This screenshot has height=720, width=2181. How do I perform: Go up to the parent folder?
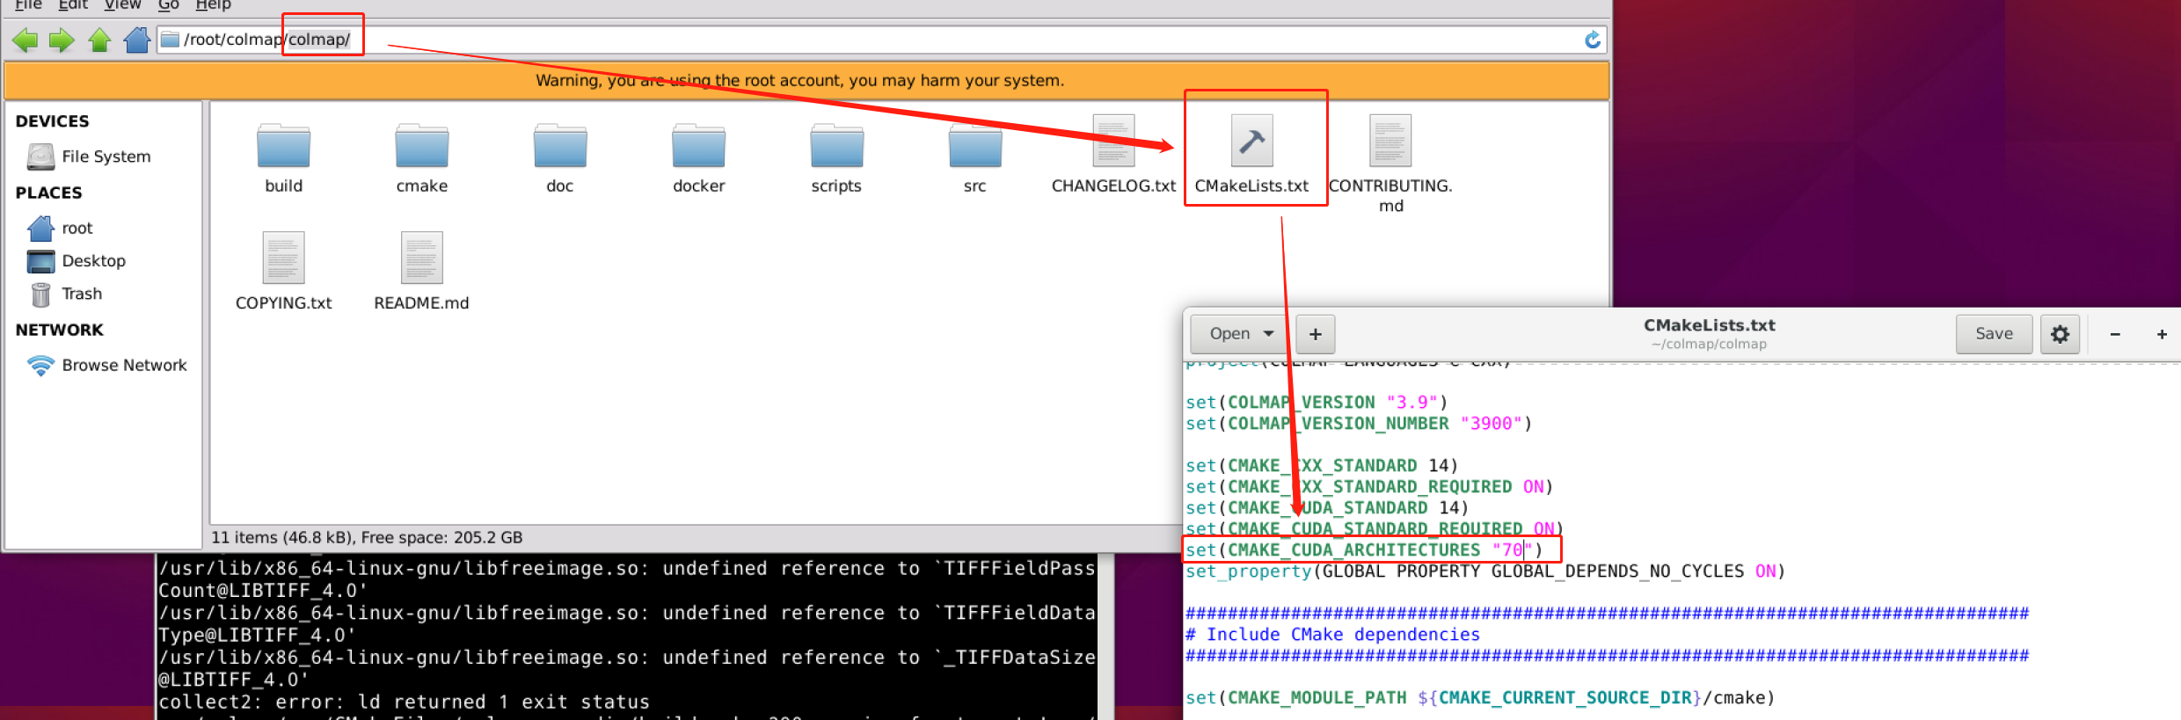pos(99,40)
